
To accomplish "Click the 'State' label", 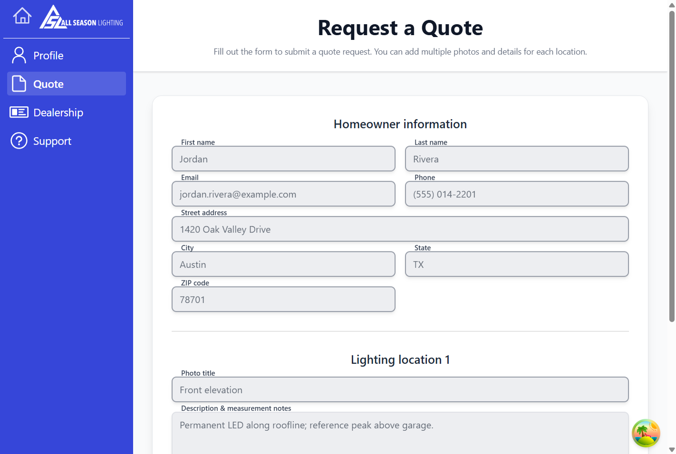I will pos(423,248).
